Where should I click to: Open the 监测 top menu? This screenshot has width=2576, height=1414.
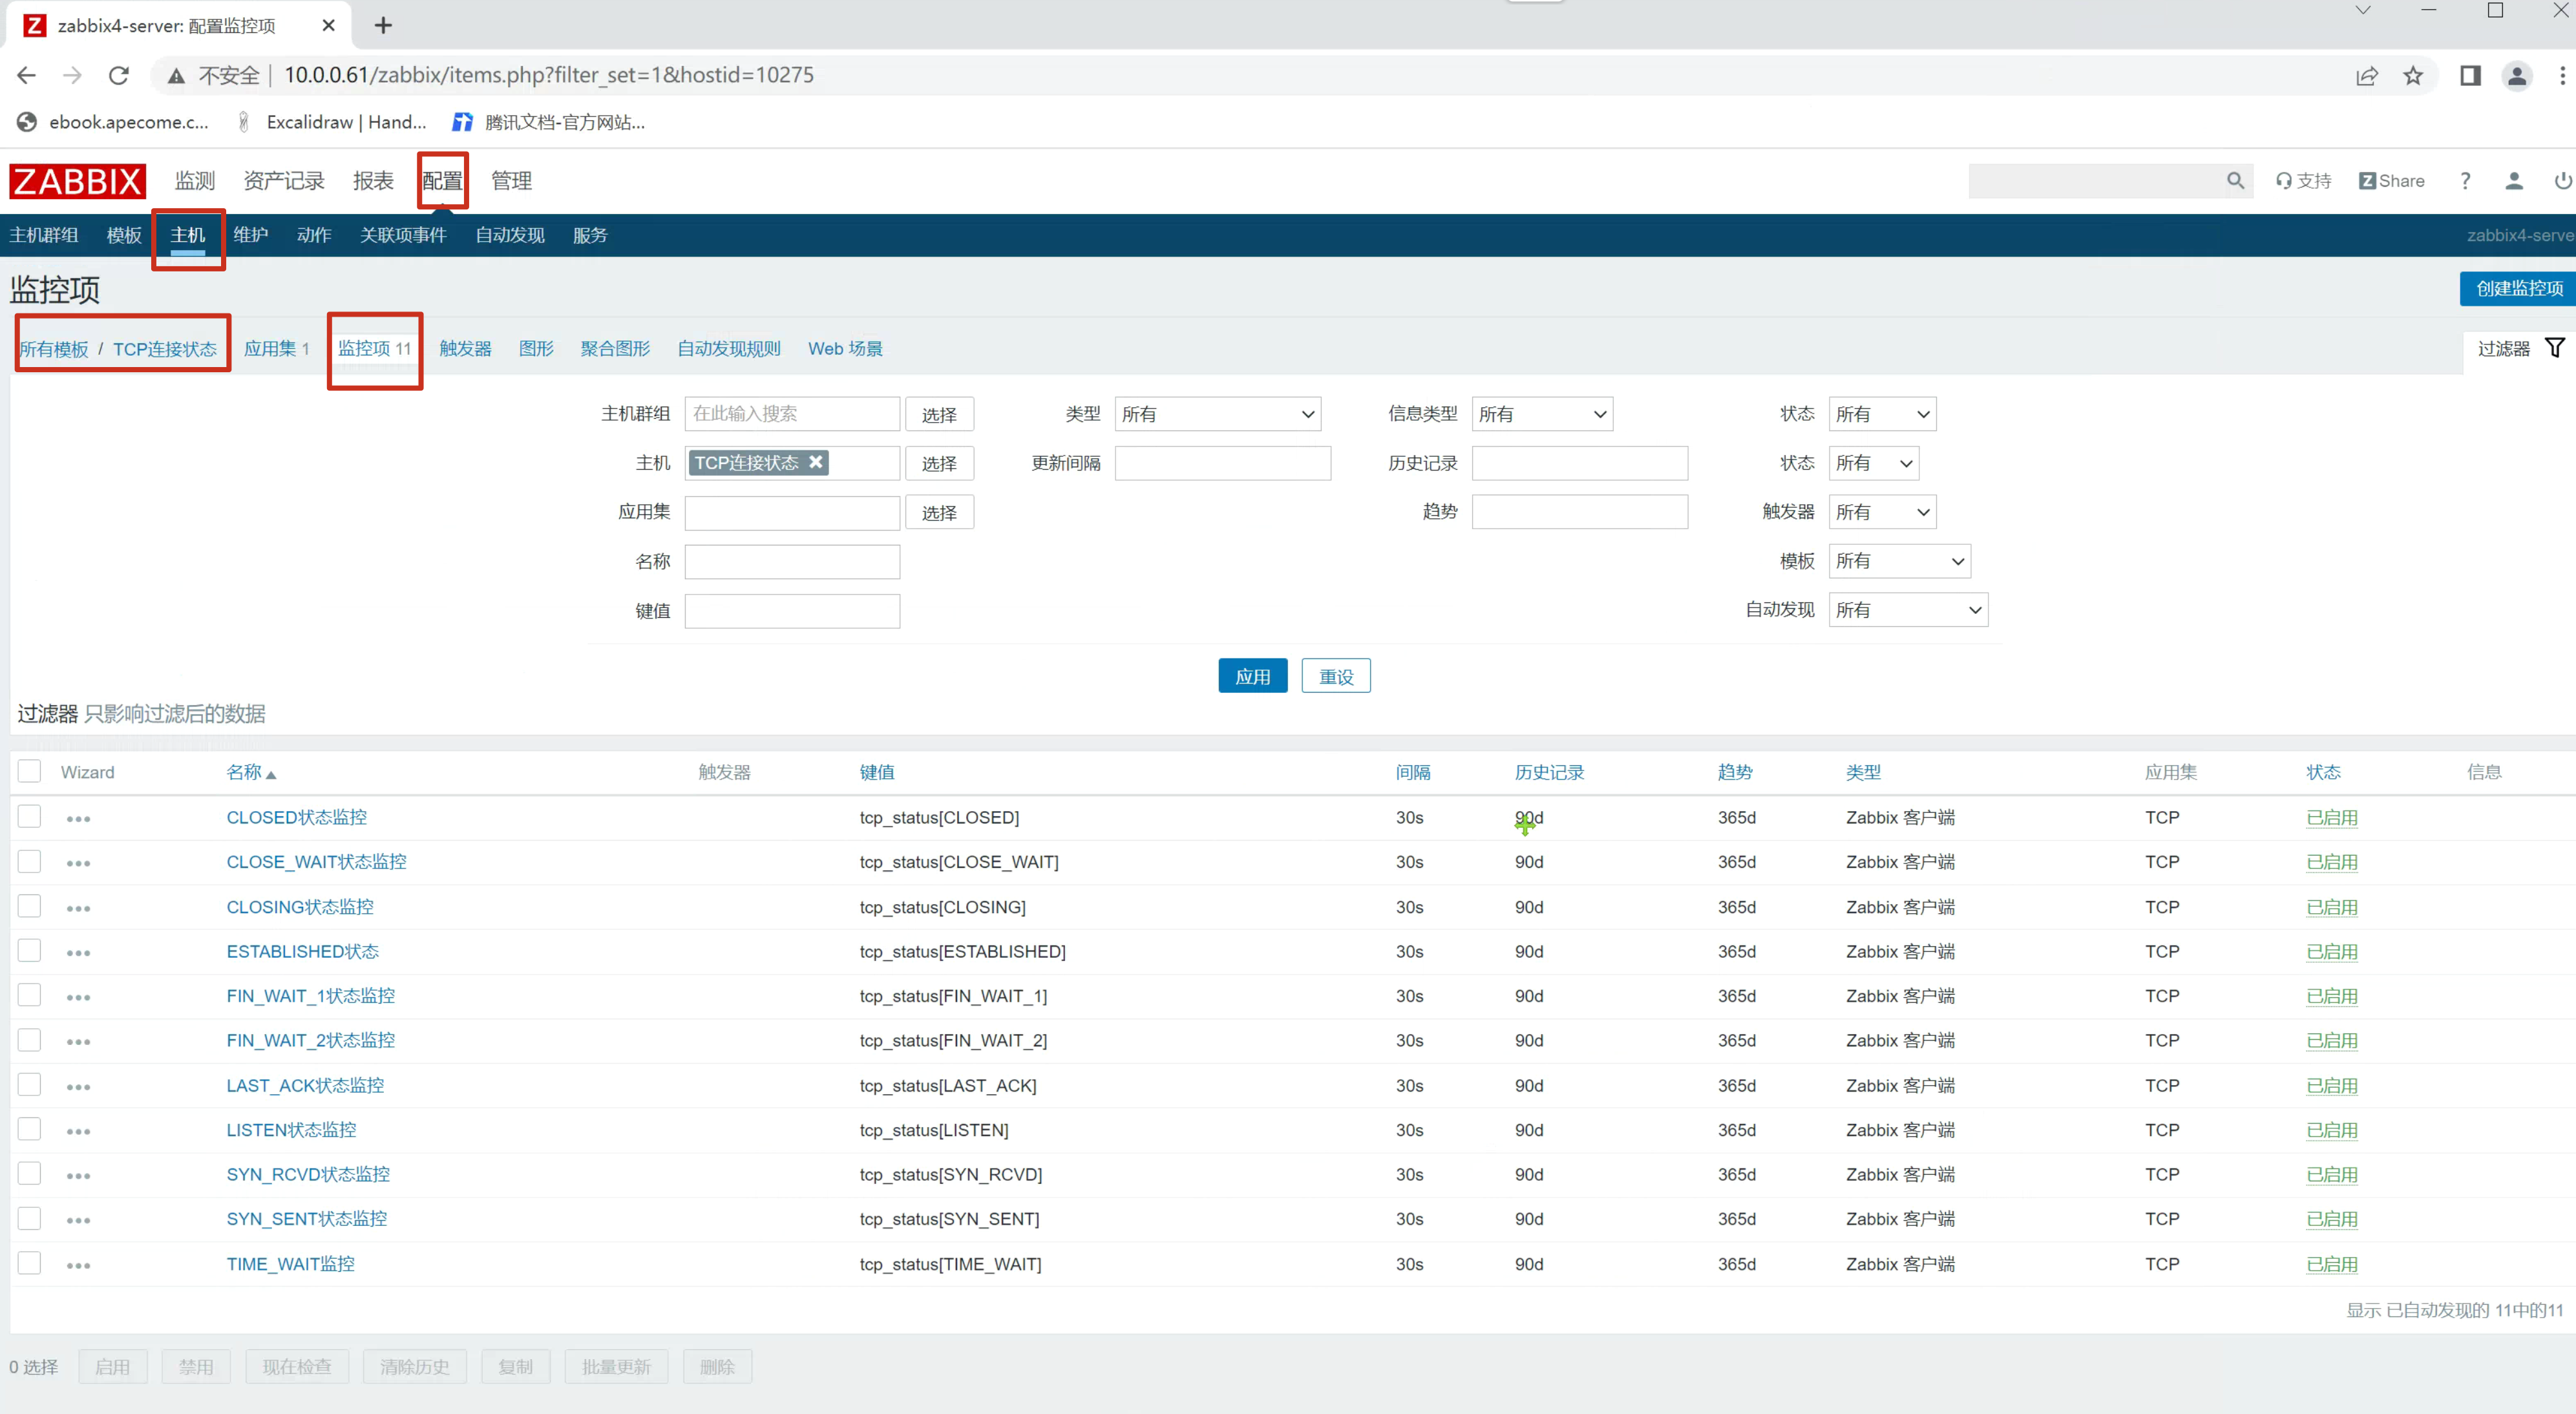(195, 181)
